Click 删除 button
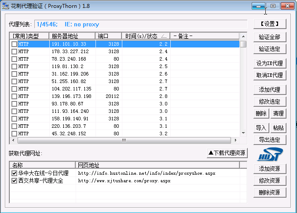The width and height of the screenshot is (297, 213). [x=261, y=114]
